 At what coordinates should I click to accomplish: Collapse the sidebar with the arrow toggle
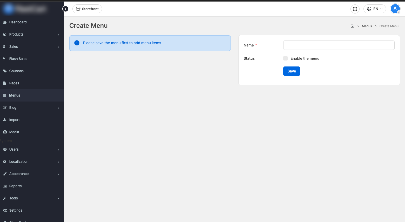(65, 9)
